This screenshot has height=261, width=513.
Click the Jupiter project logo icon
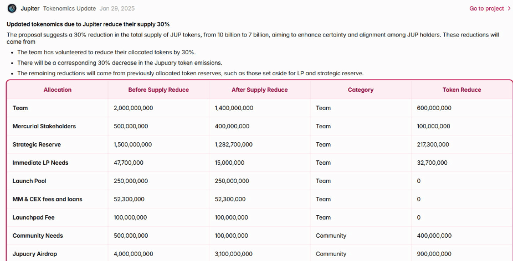pos(12,8)
